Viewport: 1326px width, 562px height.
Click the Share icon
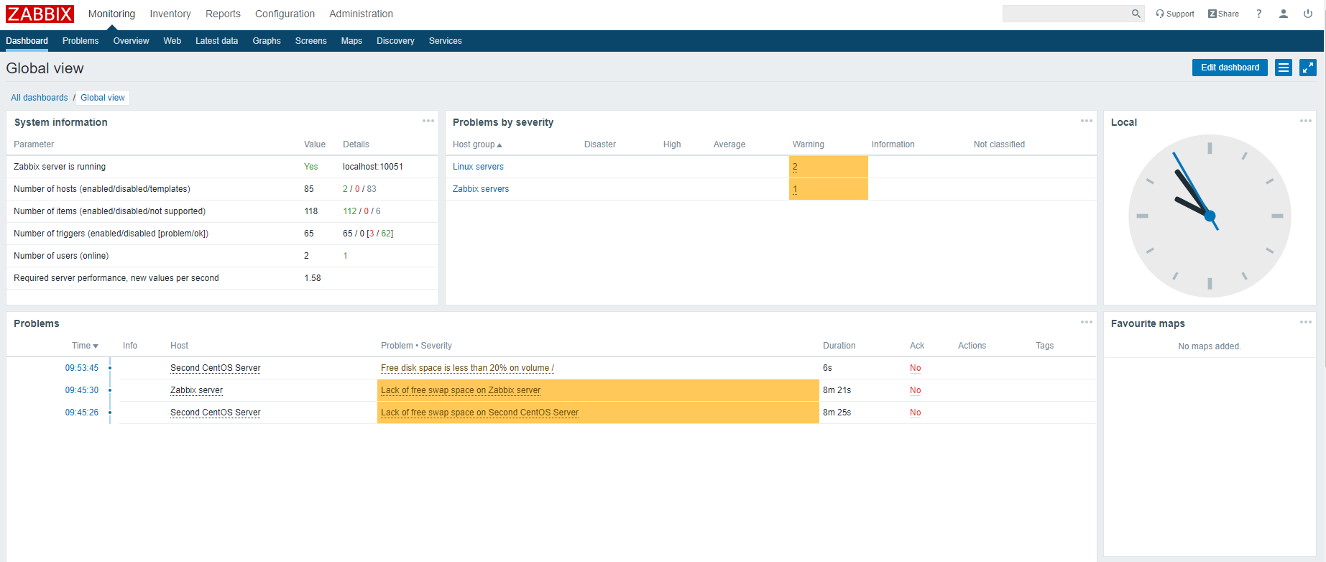[1223, 14]
